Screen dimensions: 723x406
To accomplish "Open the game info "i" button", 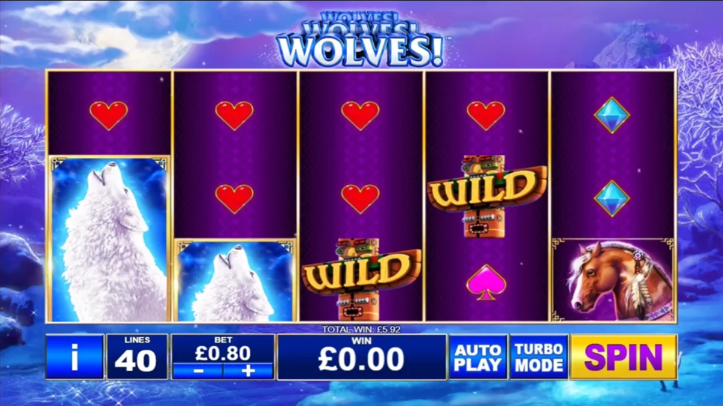I will (75, 357).
